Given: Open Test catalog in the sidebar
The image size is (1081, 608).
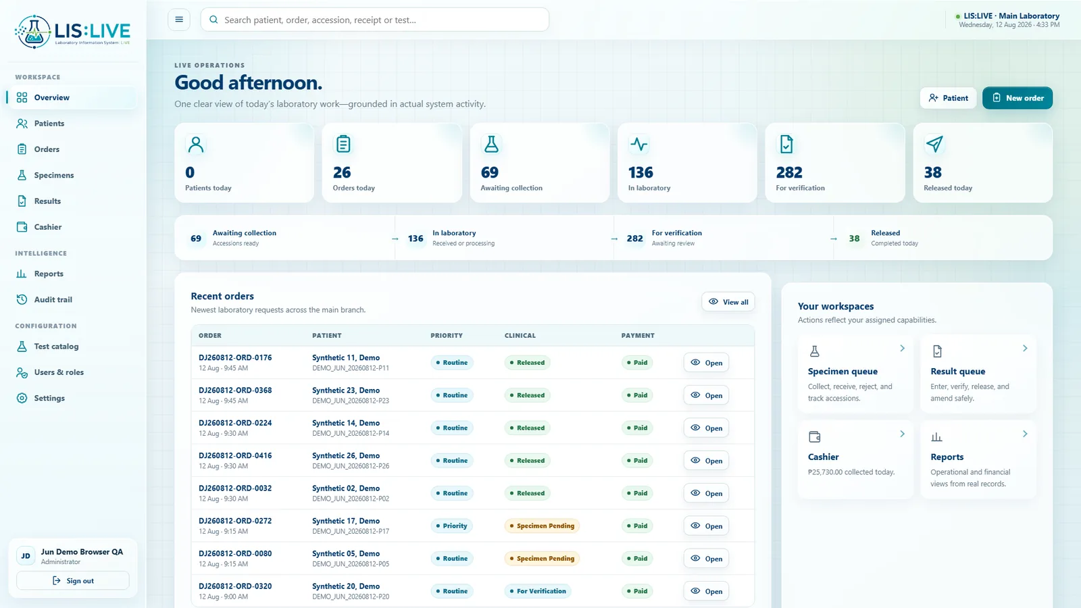Looking at the screenshot, I should [72, 346].
